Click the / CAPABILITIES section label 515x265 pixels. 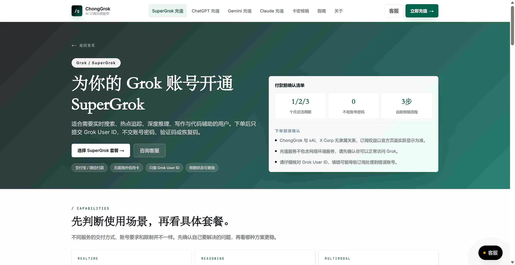(x=90, y=208)
